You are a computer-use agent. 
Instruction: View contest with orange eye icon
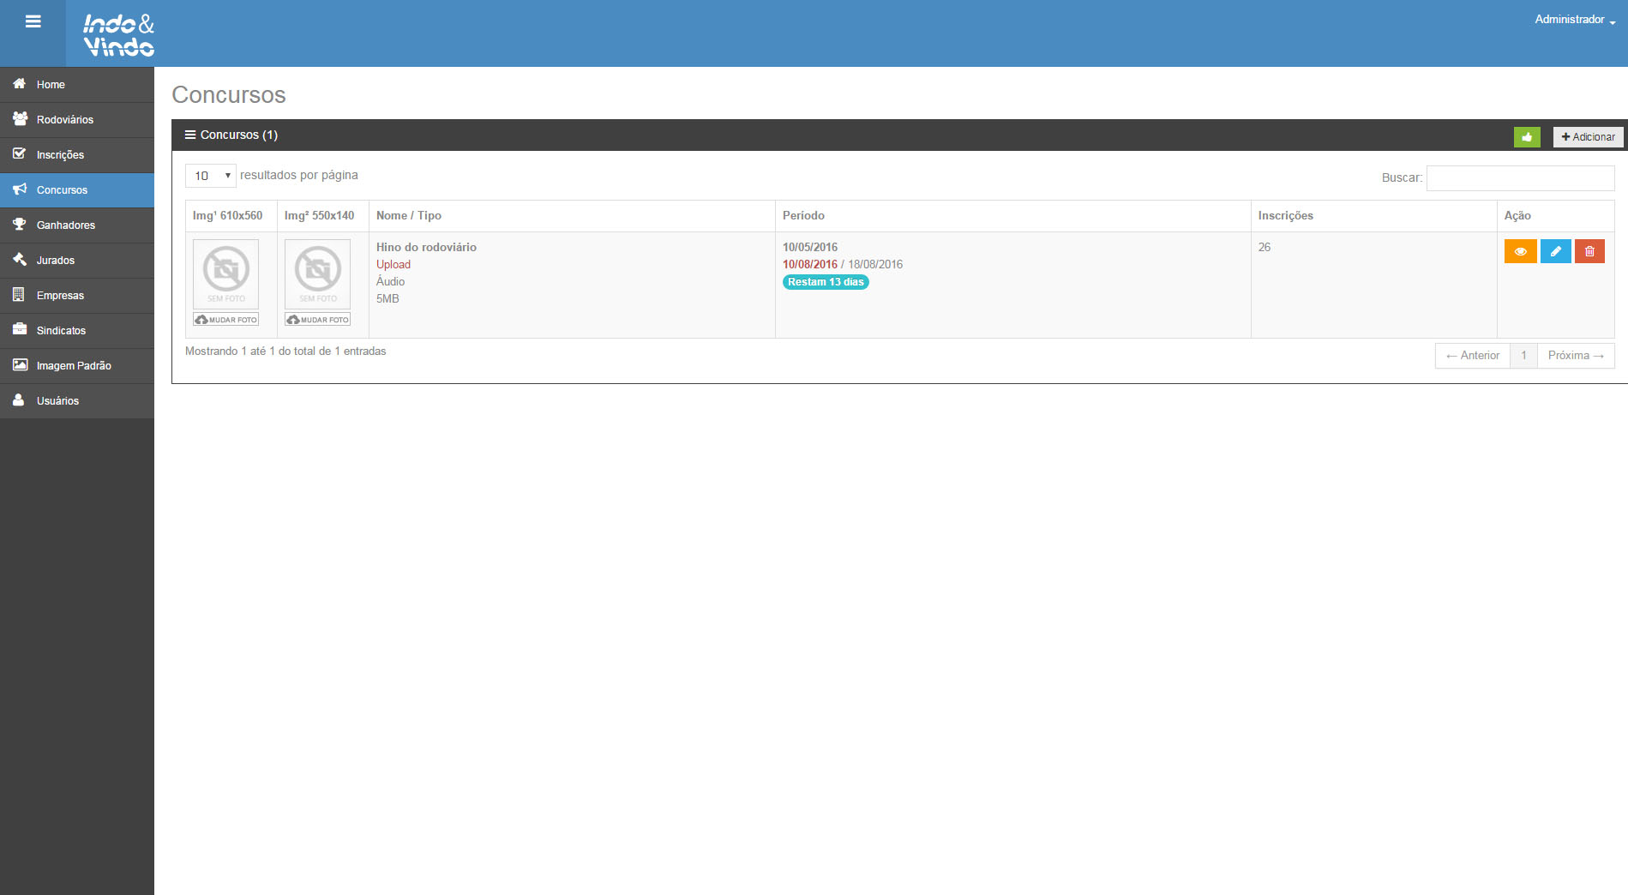tap(1520, 252)
